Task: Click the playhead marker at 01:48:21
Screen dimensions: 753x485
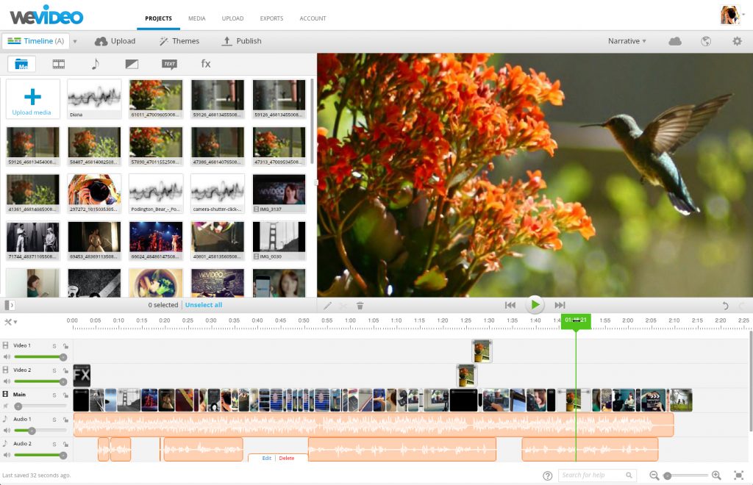Action: coord(576,320)
